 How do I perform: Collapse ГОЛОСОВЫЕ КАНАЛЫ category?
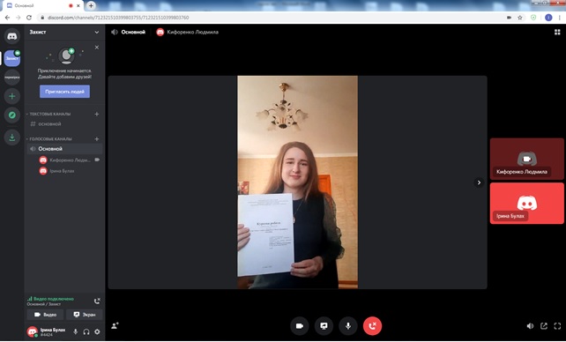tap(49, 139)
